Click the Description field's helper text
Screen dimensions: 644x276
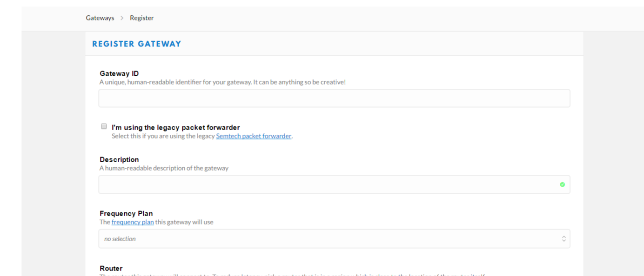click(x=164, y=168)
